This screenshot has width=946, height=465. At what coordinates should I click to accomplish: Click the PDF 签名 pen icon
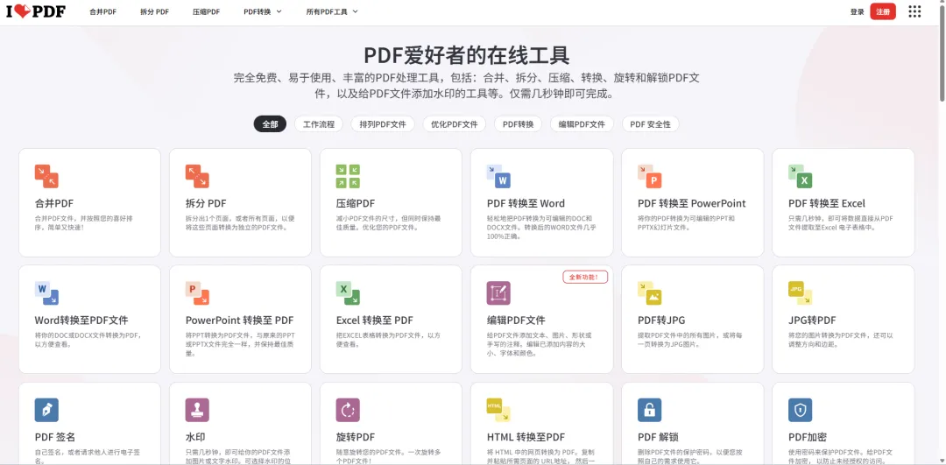click(x=46, y=410)
